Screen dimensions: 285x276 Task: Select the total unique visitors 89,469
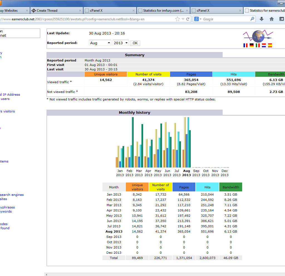tap(137, 258)
